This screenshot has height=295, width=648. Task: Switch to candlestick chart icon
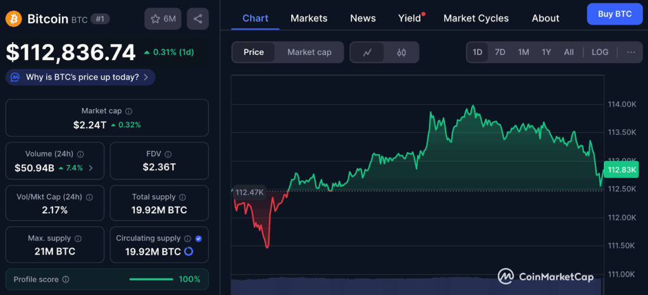401,52
